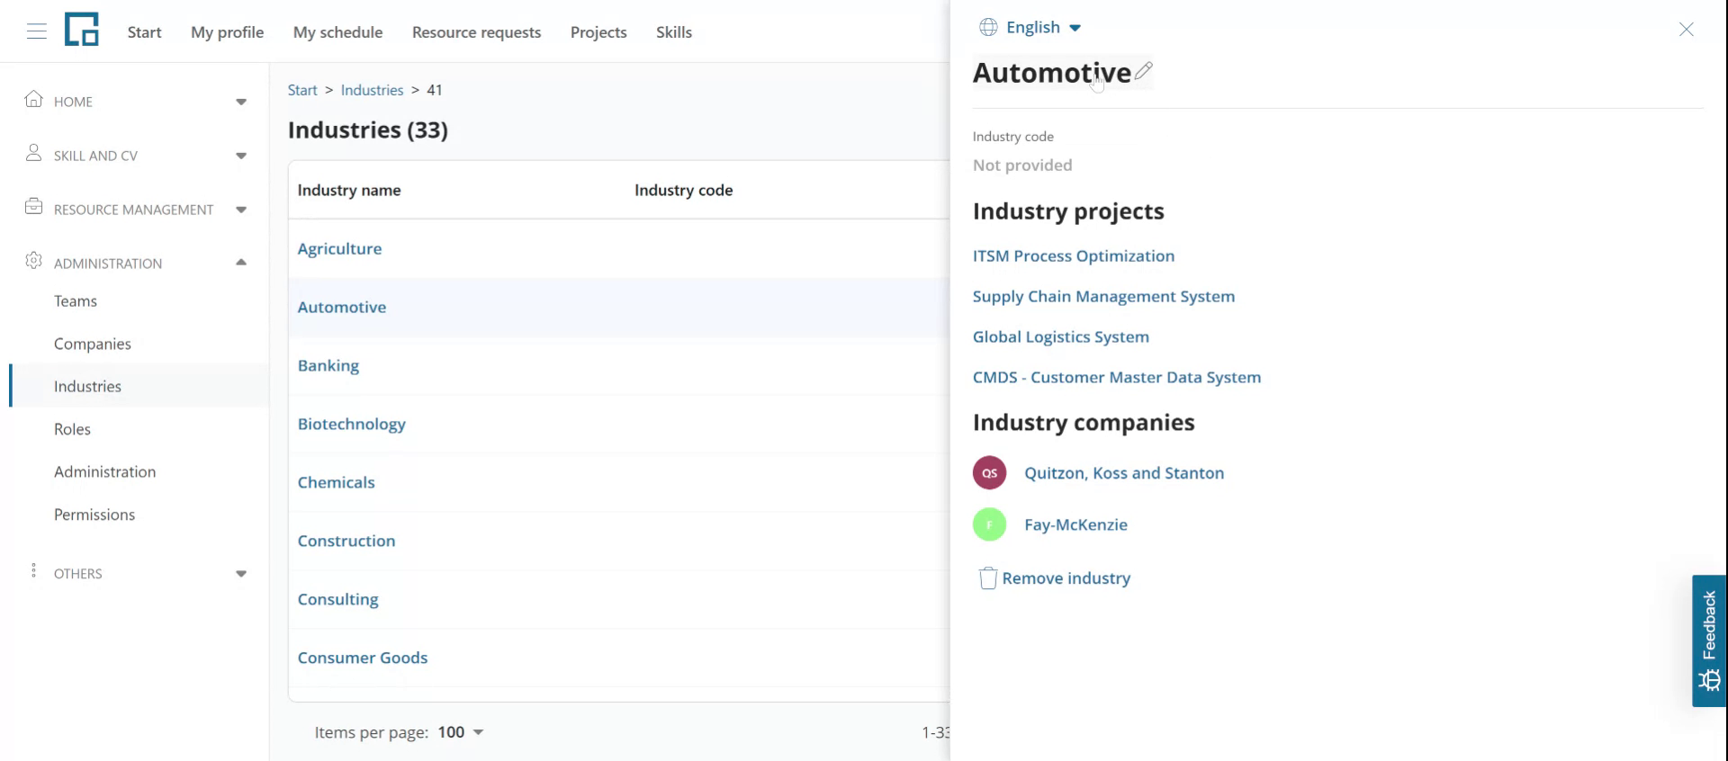Expand the RESOURCE MANAGEMENT section
This screenshot has height=761, width=1728.
pyautogui.click(x=241, y=210)
